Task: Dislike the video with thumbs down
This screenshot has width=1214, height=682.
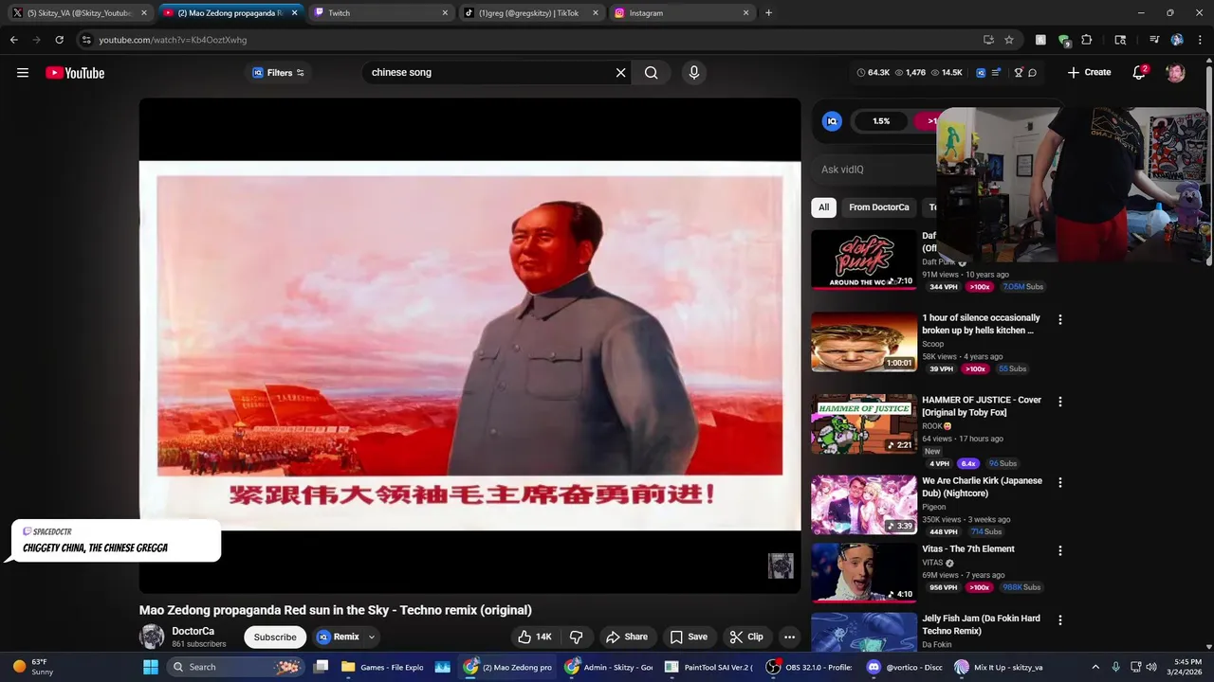Action: point(576,637)
